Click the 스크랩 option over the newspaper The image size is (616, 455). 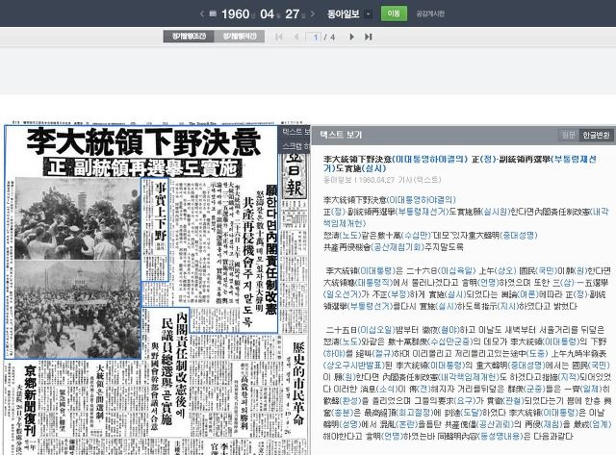(295, 146)
